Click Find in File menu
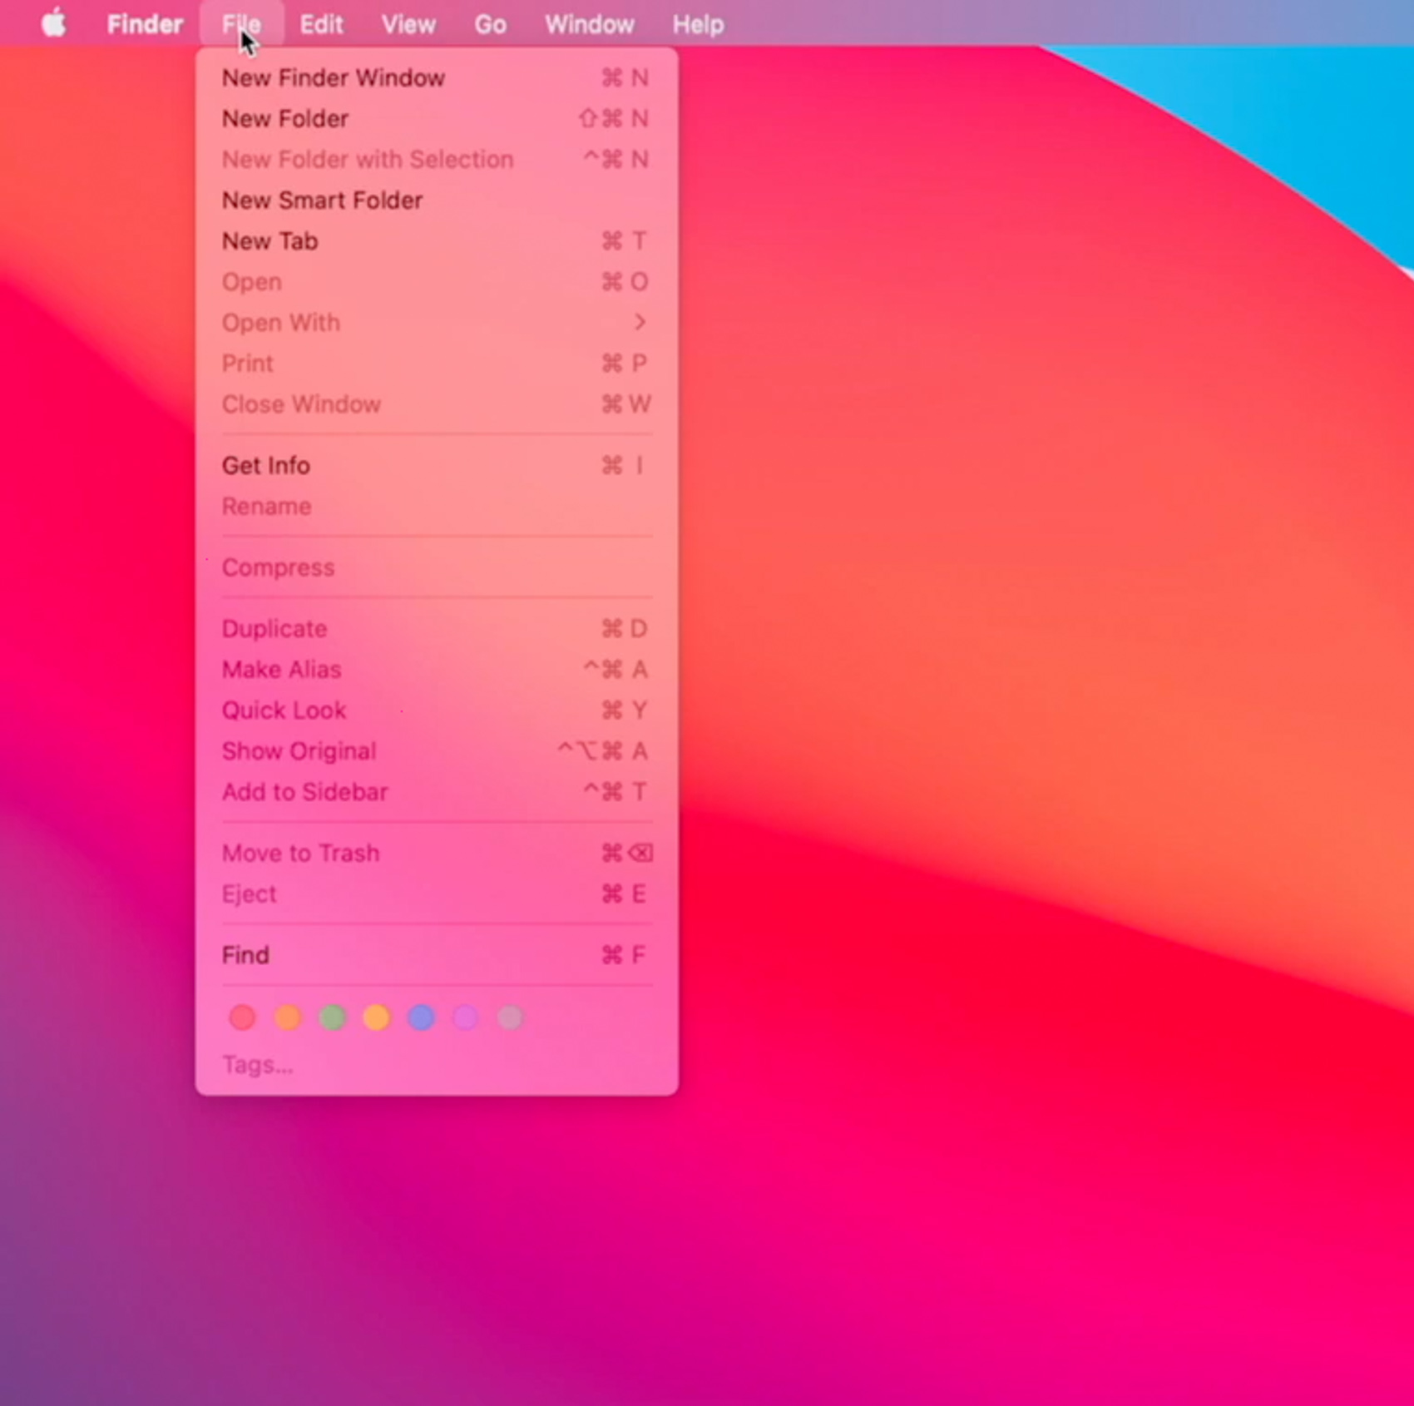 click(437, 954)
